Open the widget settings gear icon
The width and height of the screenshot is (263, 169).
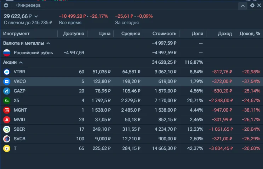252,5
